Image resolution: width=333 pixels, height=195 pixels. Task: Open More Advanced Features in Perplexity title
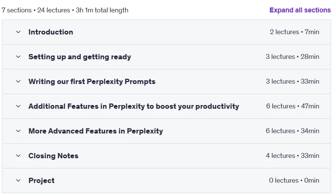click(x=96, y=131)
